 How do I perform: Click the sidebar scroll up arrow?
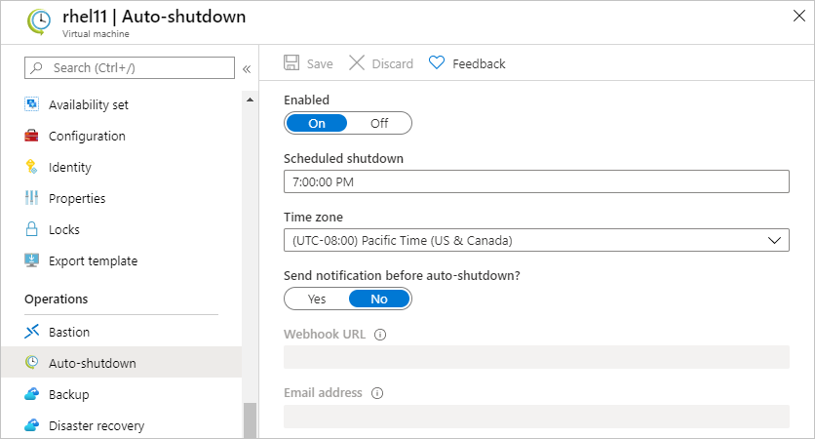coord(250,100)
